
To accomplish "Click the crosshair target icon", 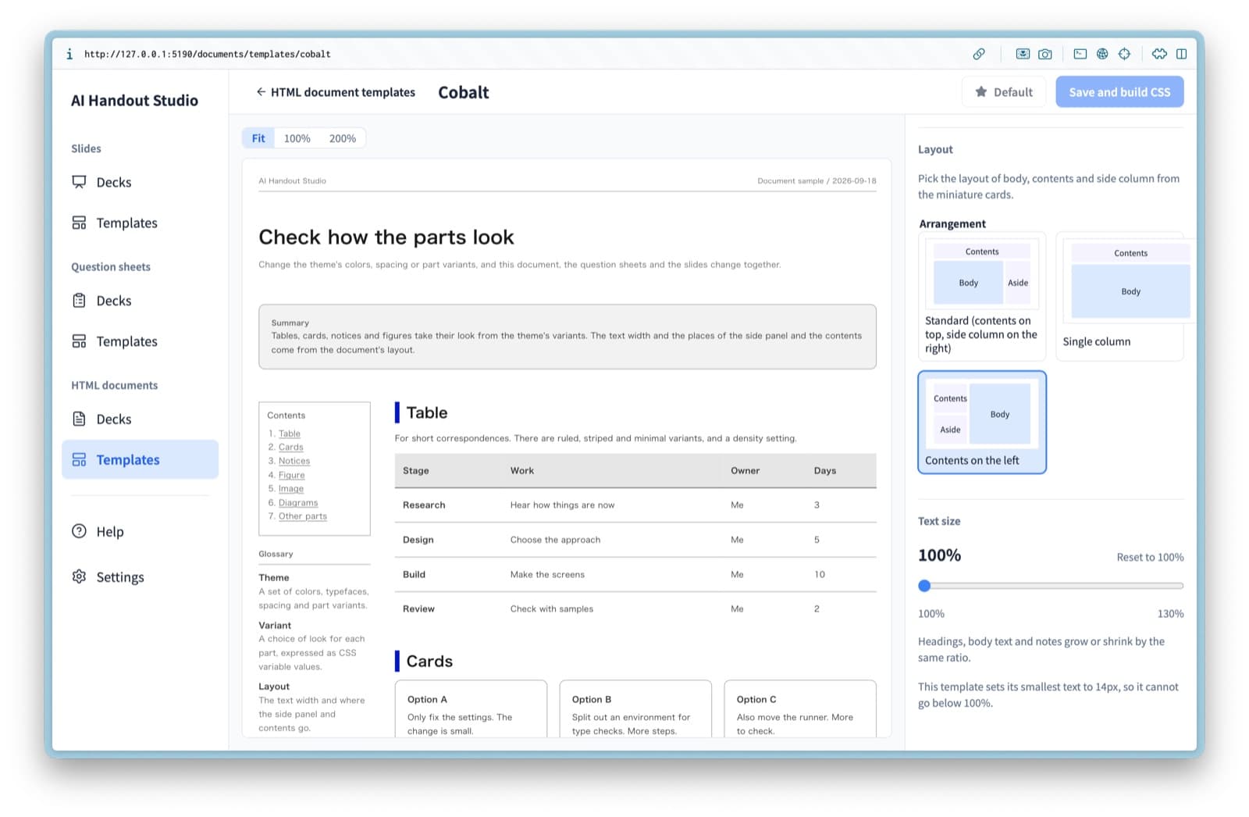I will 1124,54.
